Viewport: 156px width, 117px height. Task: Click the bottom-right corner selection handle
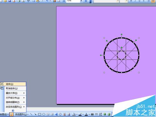(139, 73)
